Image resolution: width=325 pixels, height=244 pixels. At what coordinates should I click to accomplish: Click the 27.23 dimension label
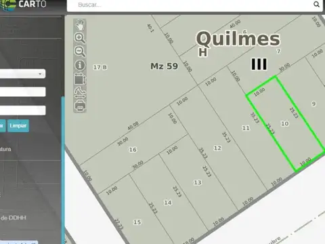point(118,224)
